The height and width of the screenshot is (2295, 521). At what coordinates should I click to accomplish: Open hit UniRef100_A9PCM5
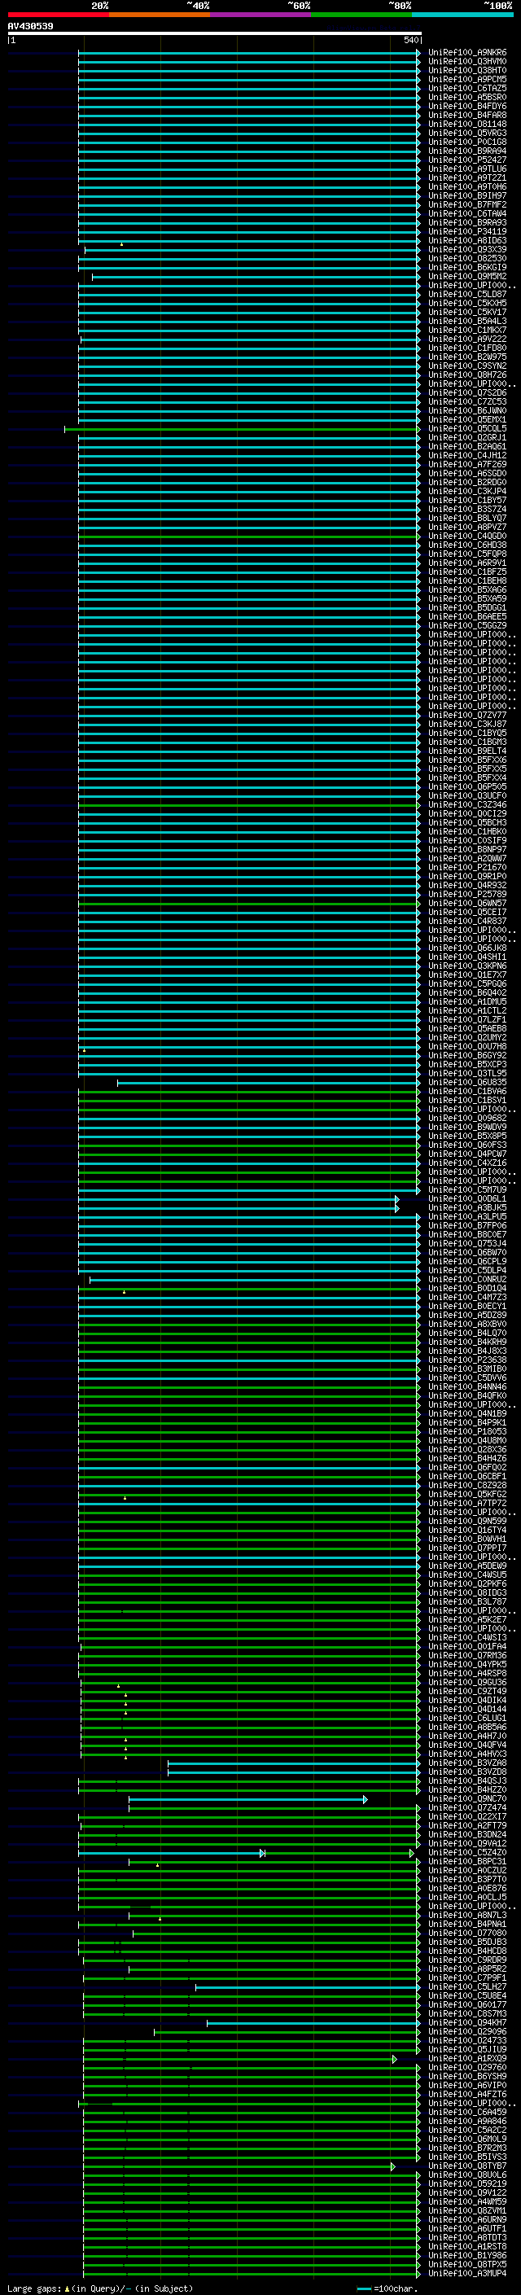[x=467, y=79]
